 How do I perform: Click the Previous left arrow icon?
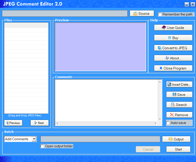(x=7, y=123)
